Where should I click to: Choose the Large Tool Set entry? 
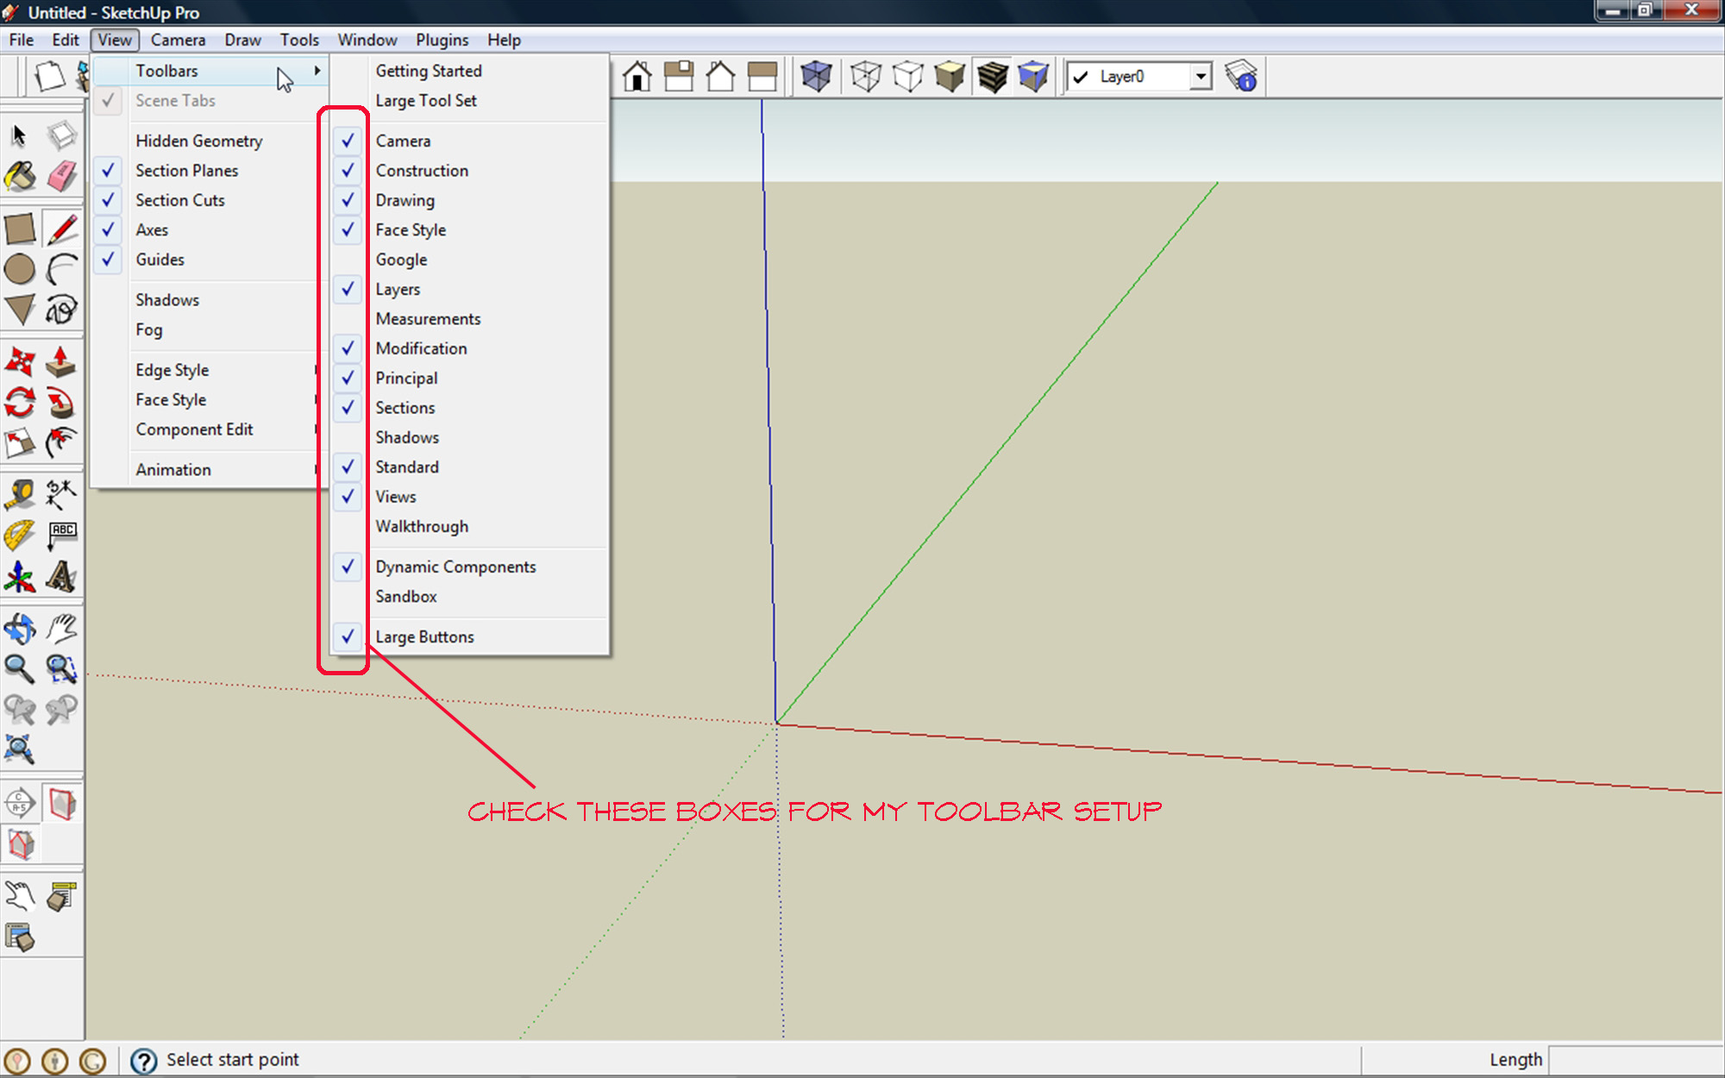(426, 101)
